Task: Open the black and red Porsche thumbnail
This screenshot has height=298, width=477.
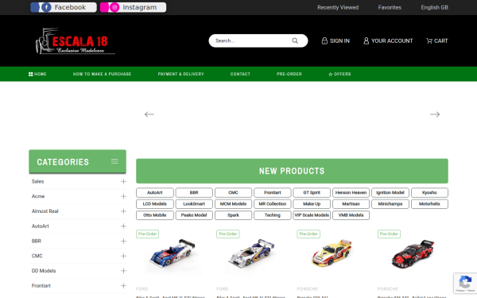Action: pos(413,254)
